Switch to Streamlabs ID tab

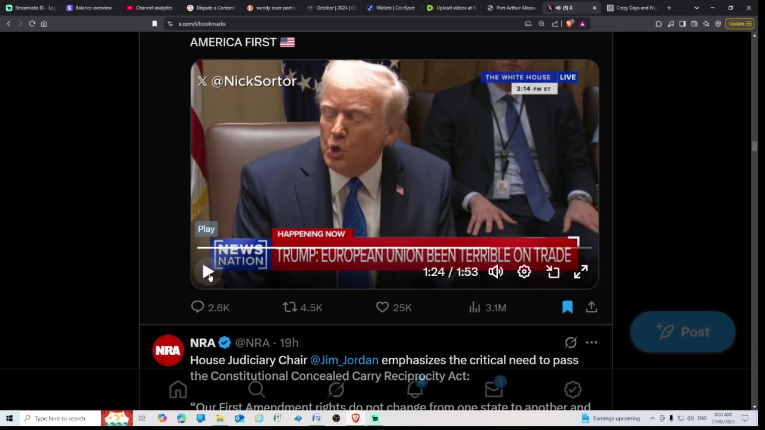[x=30, y=8]
